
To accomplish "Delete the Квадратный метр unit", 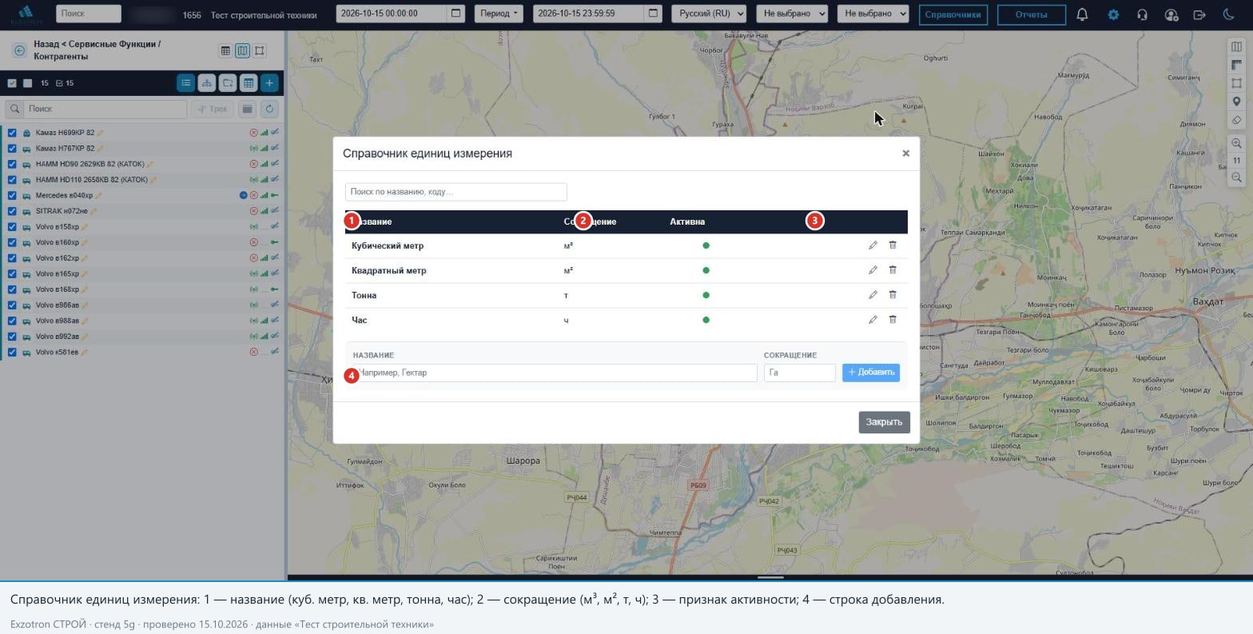I will coord(893,270).
